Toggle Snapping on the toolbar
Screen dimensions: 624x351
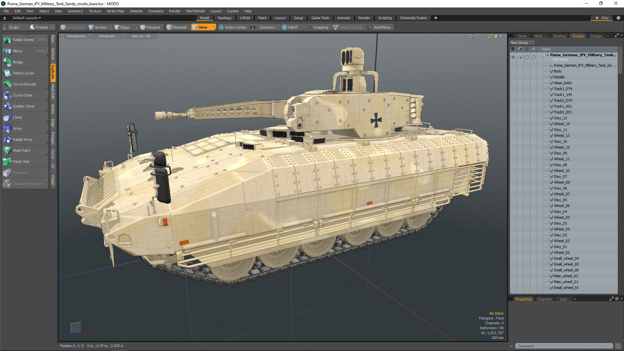318,27
